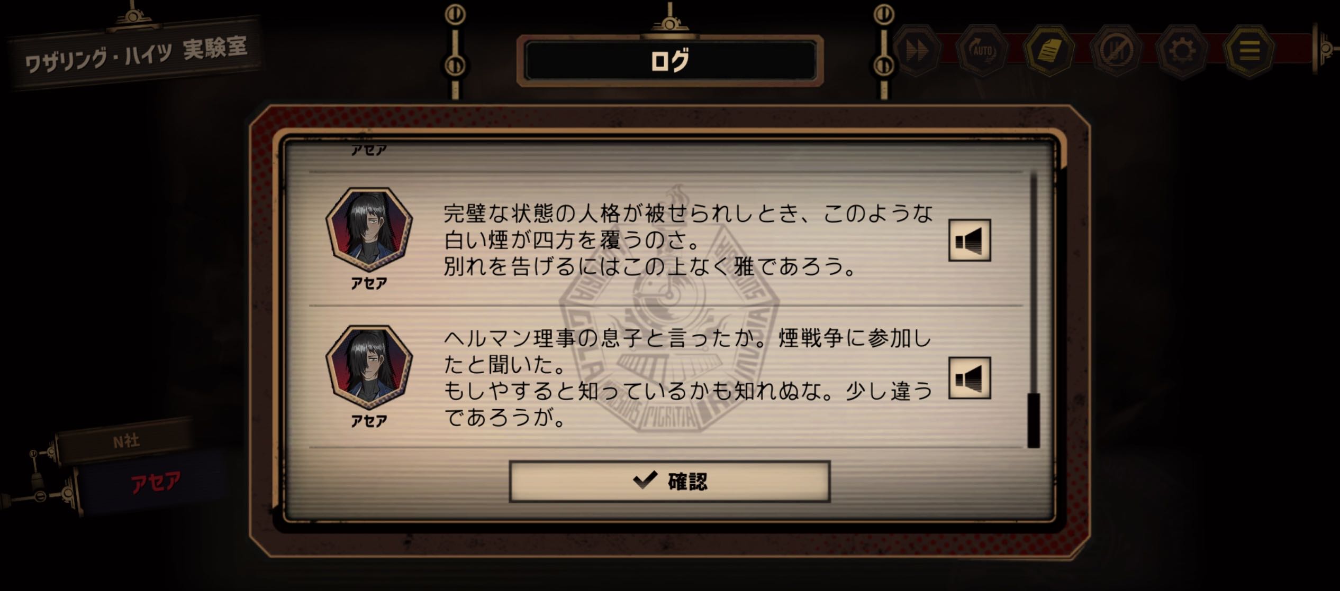The width and height of the screenshot is (1340, 591).
Task: Open the hamburger menu icon
Action: coord(1249,51)
